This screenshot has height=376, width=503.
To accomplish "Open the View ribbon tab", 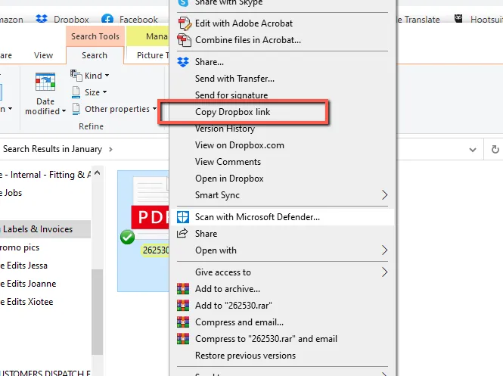I will (43, 55).
